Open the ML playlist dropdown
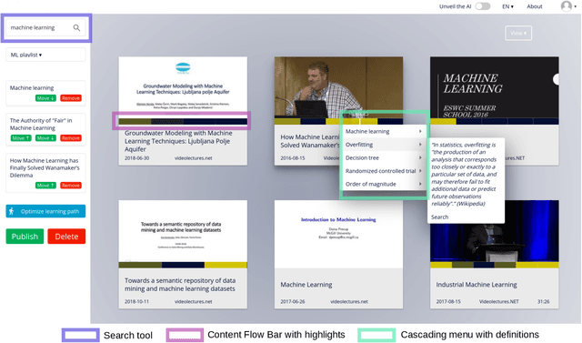Screen dimensions: 582x343 [45, 55]
